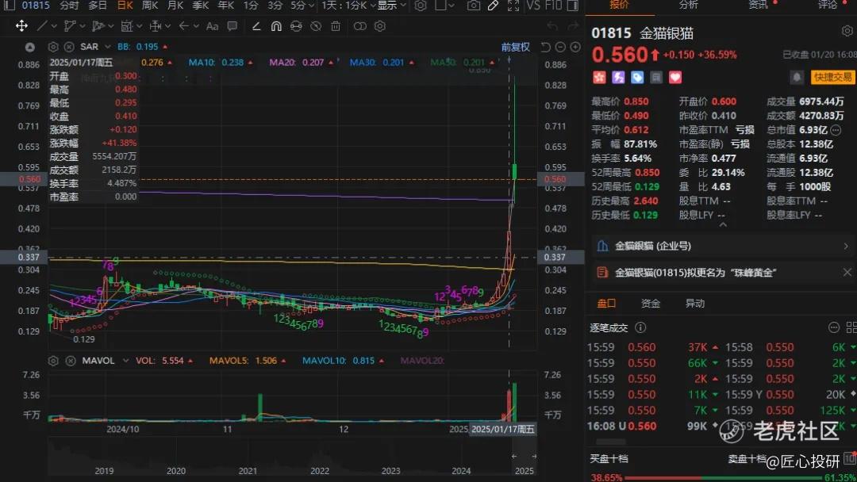Open MAVOL indicator settings gear

tap(53, 361)
